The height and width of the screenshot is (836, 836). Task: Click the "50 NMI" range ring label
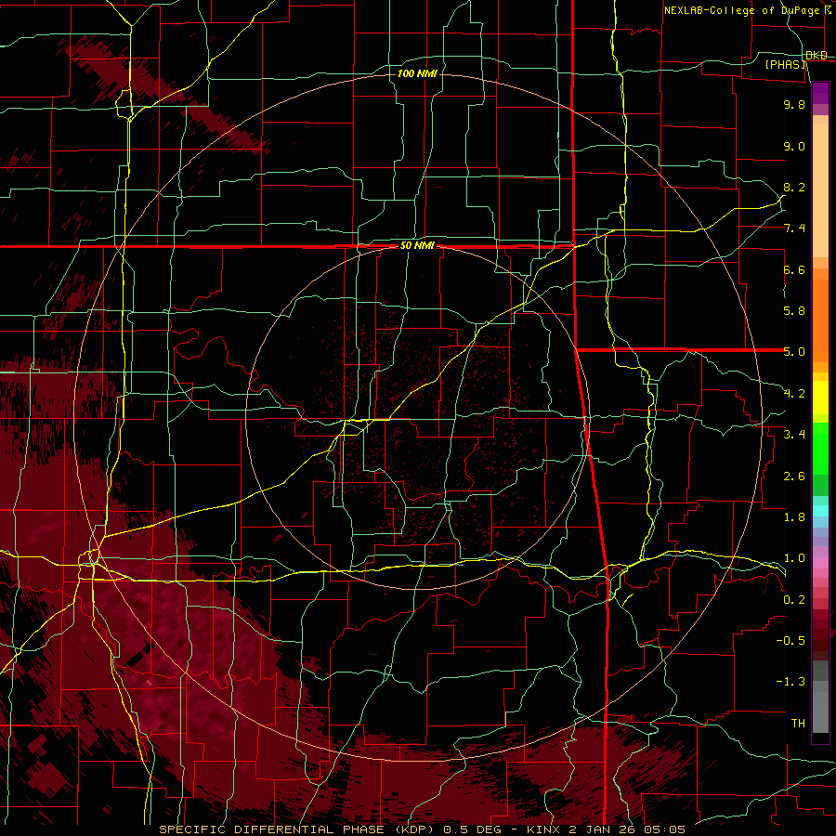(x=417, y=246)
